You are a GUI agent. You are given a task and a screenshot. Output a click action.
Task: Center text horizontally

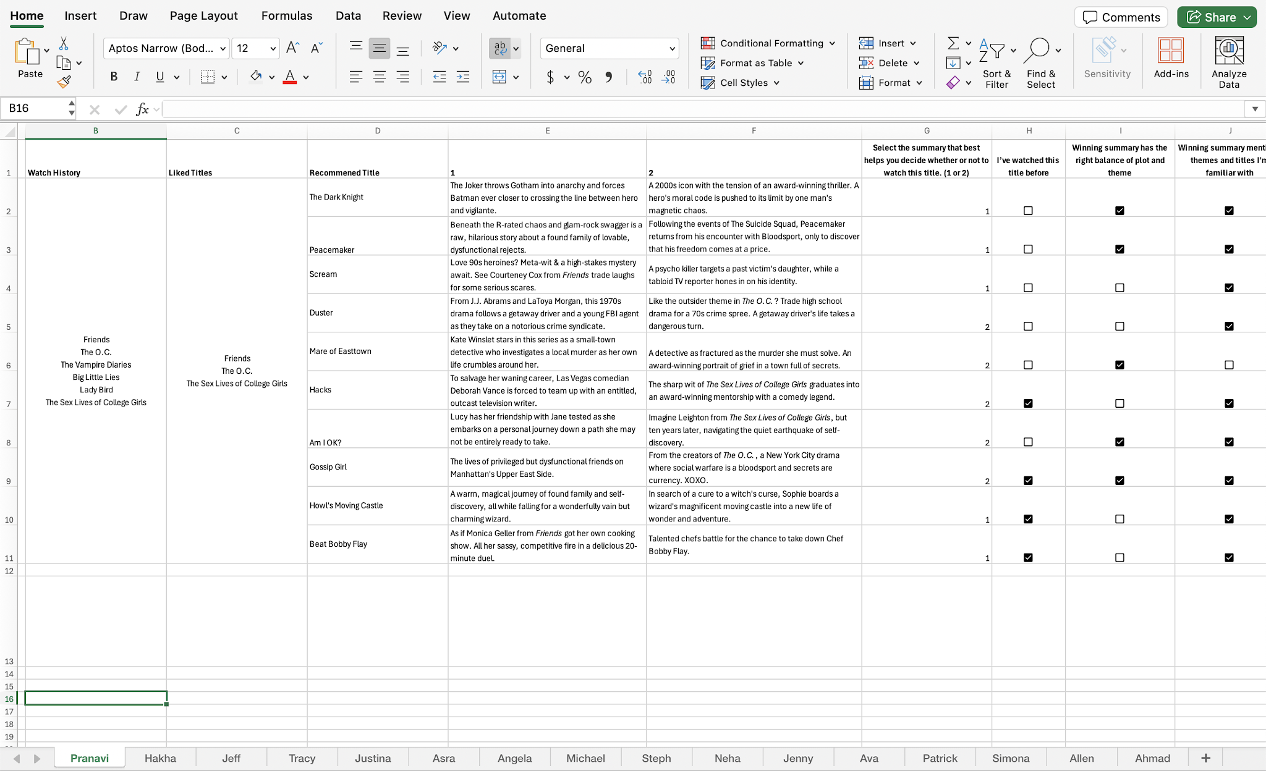pyautogui.click(x=379, y=77)
